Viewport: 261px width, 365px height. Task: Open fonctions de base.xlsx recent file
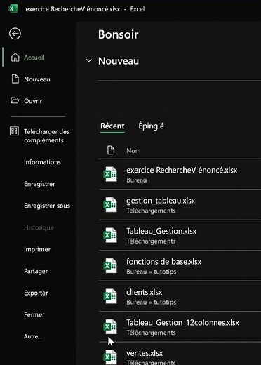pos(163,262)
